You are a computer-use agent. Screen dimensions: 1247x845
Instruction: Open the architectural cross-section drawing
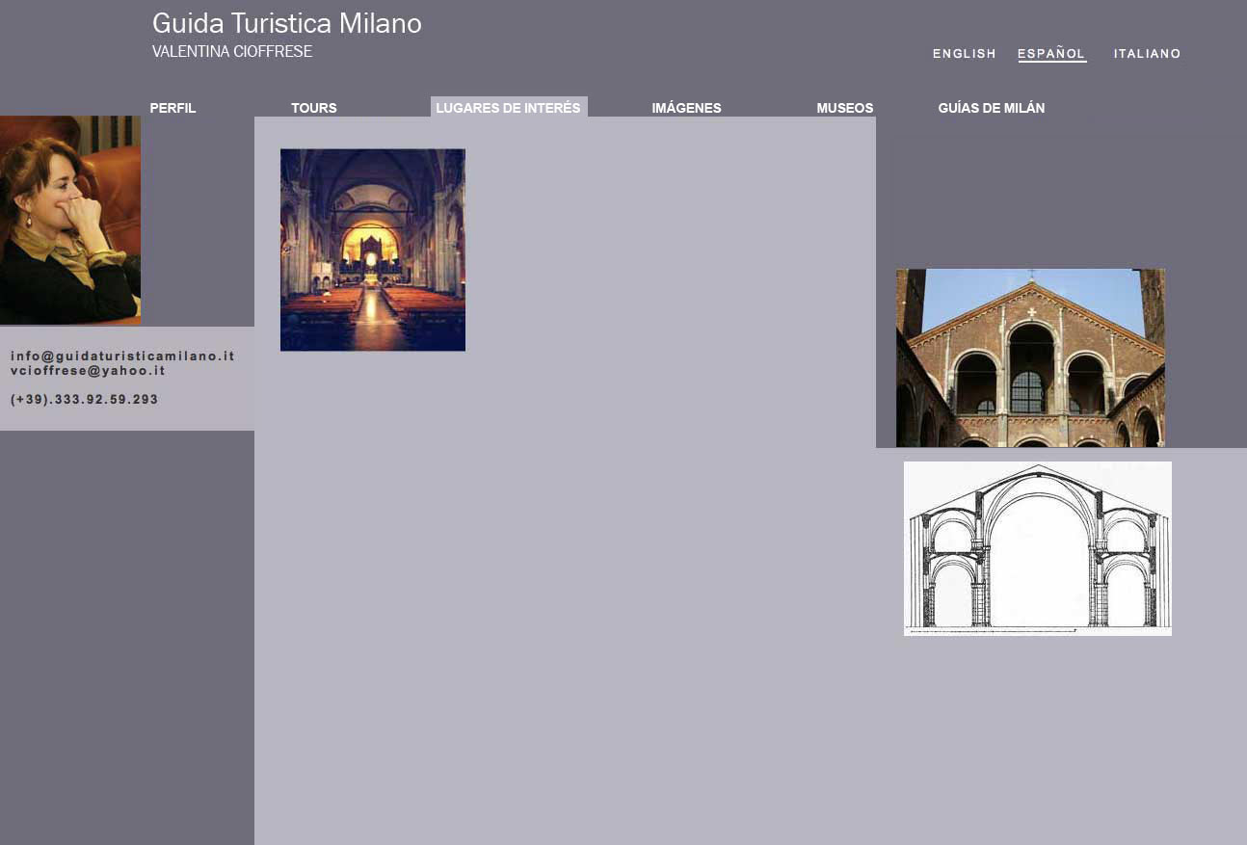pos(1038,548)
